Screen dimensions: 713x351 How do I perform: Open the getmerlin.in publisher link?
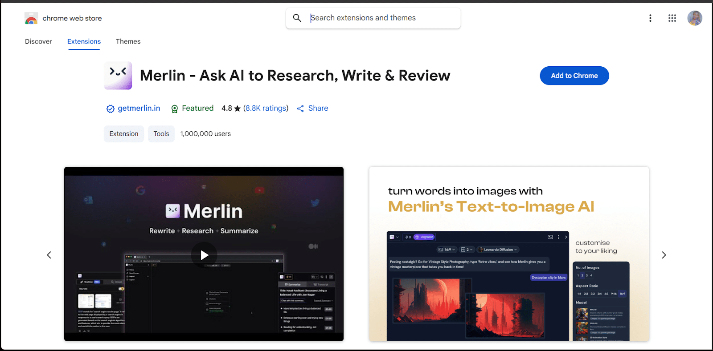(139, 108)
